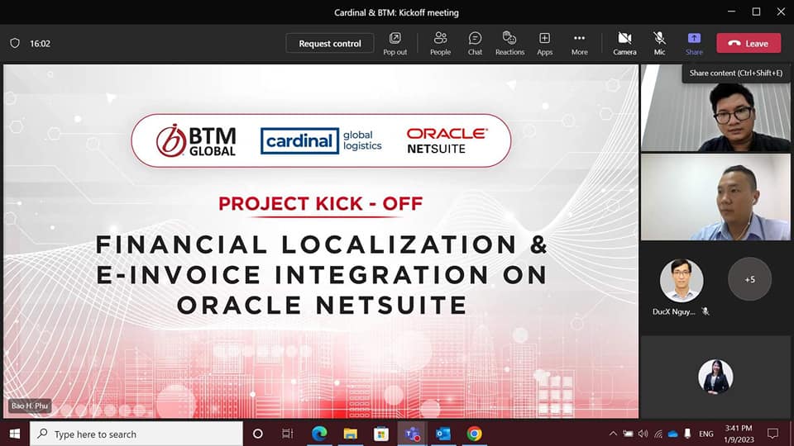The height and width of the screenshot is (446, 794).
Task: Toggle the Camera on
Action: (x=624, y=44)
